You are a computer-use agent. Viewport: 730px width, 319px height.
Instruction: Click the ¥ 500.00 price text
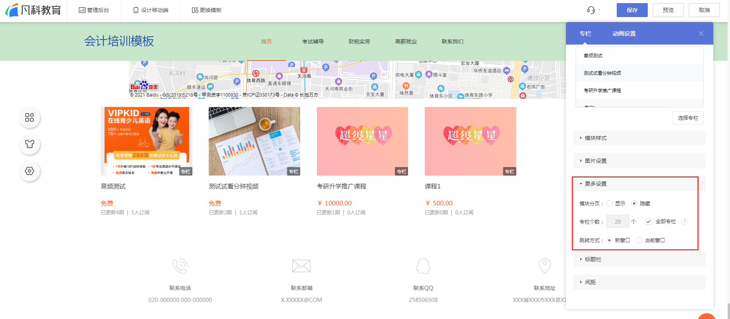439,203
